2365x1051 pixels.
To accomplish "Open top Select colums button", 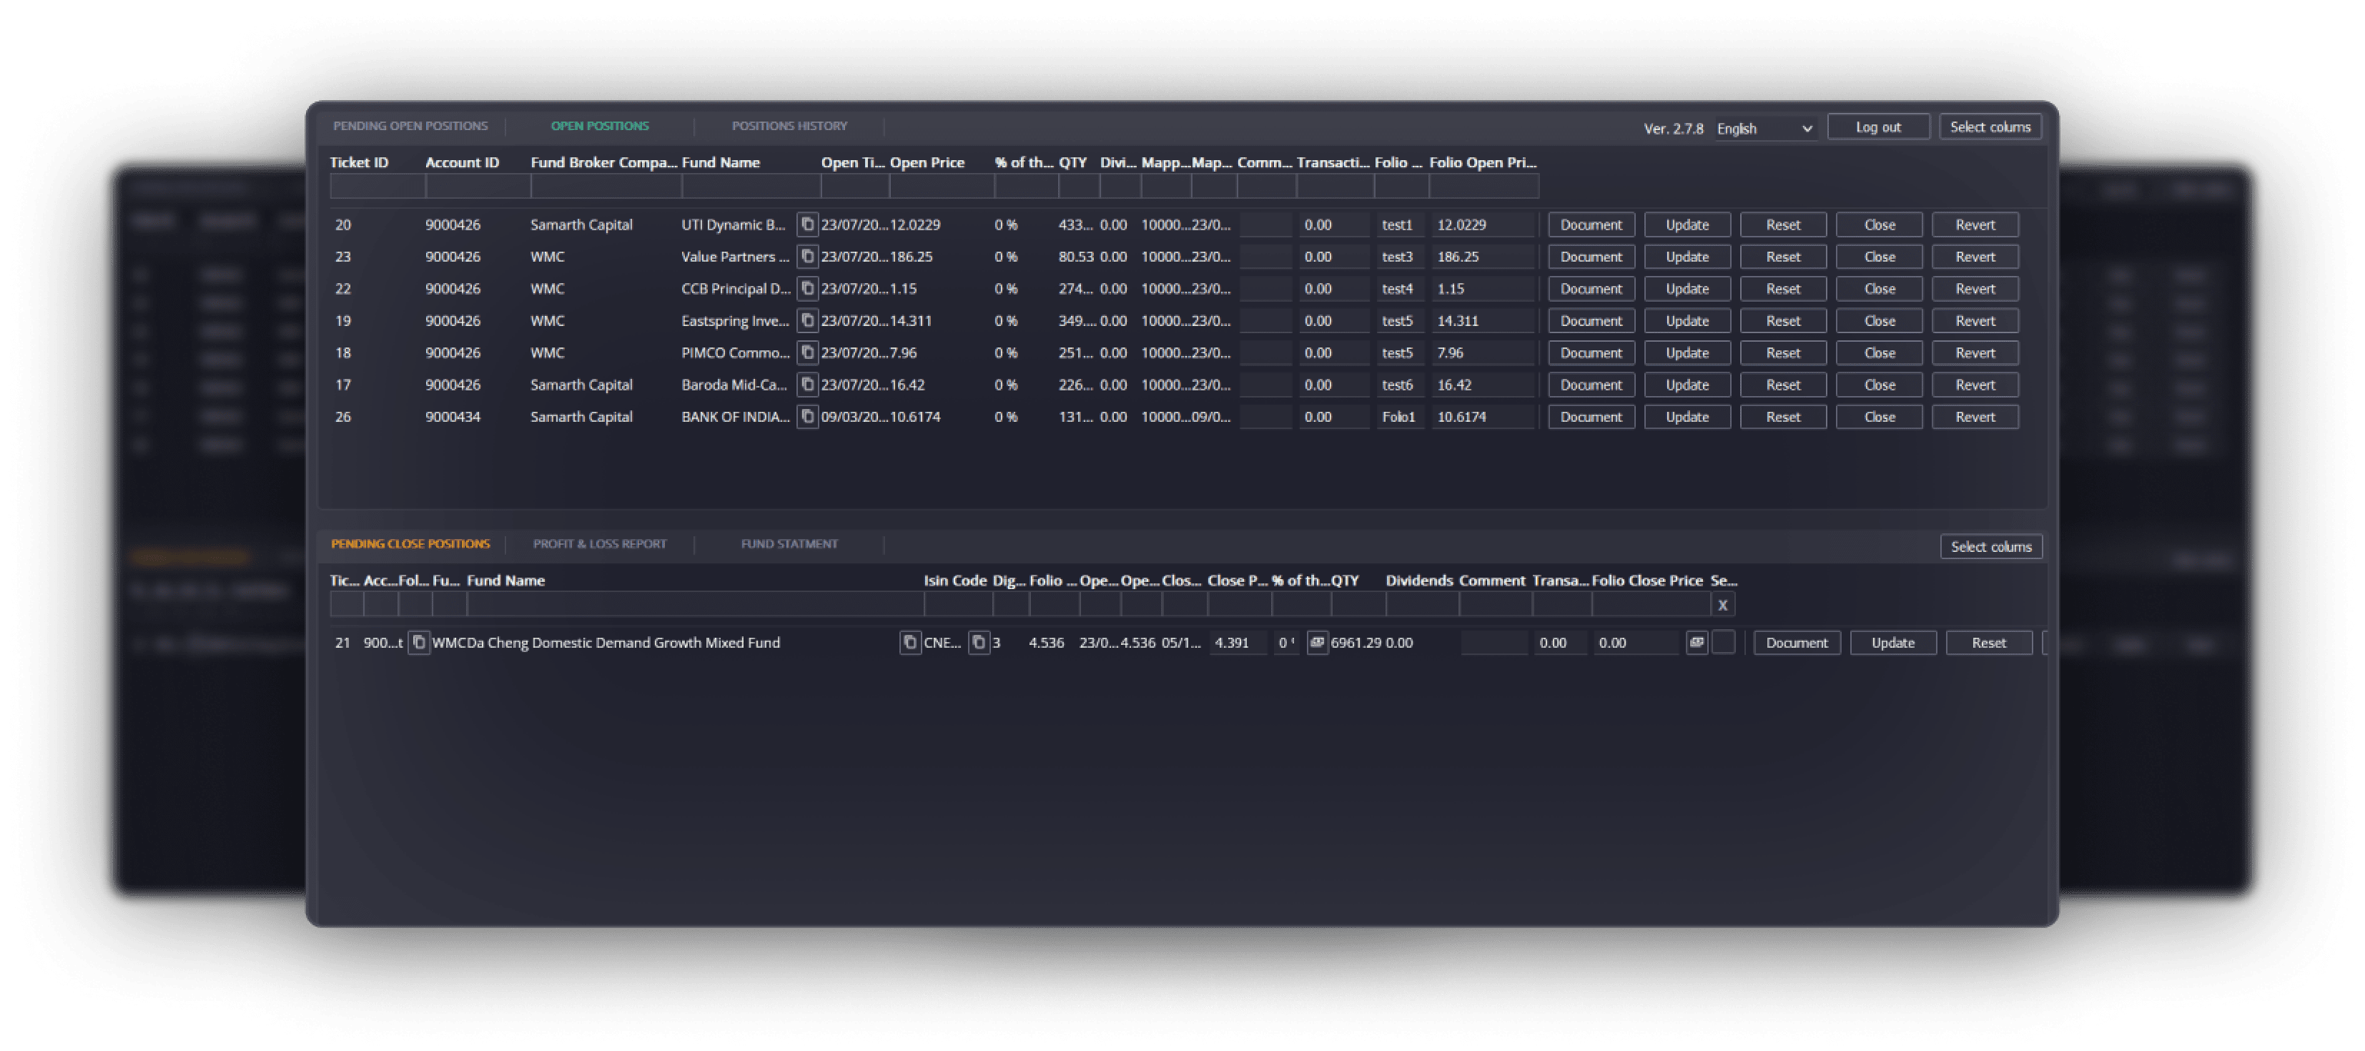I will click(x=1990, y=127).
